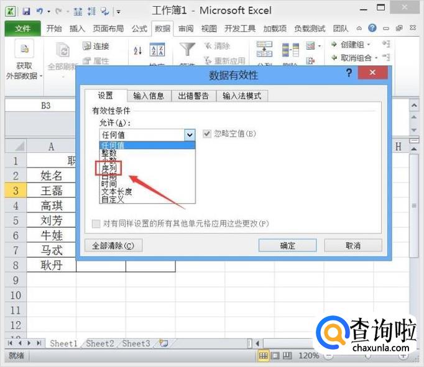
Task: Check apply changes to all other cells box
Action: (96, 224)
